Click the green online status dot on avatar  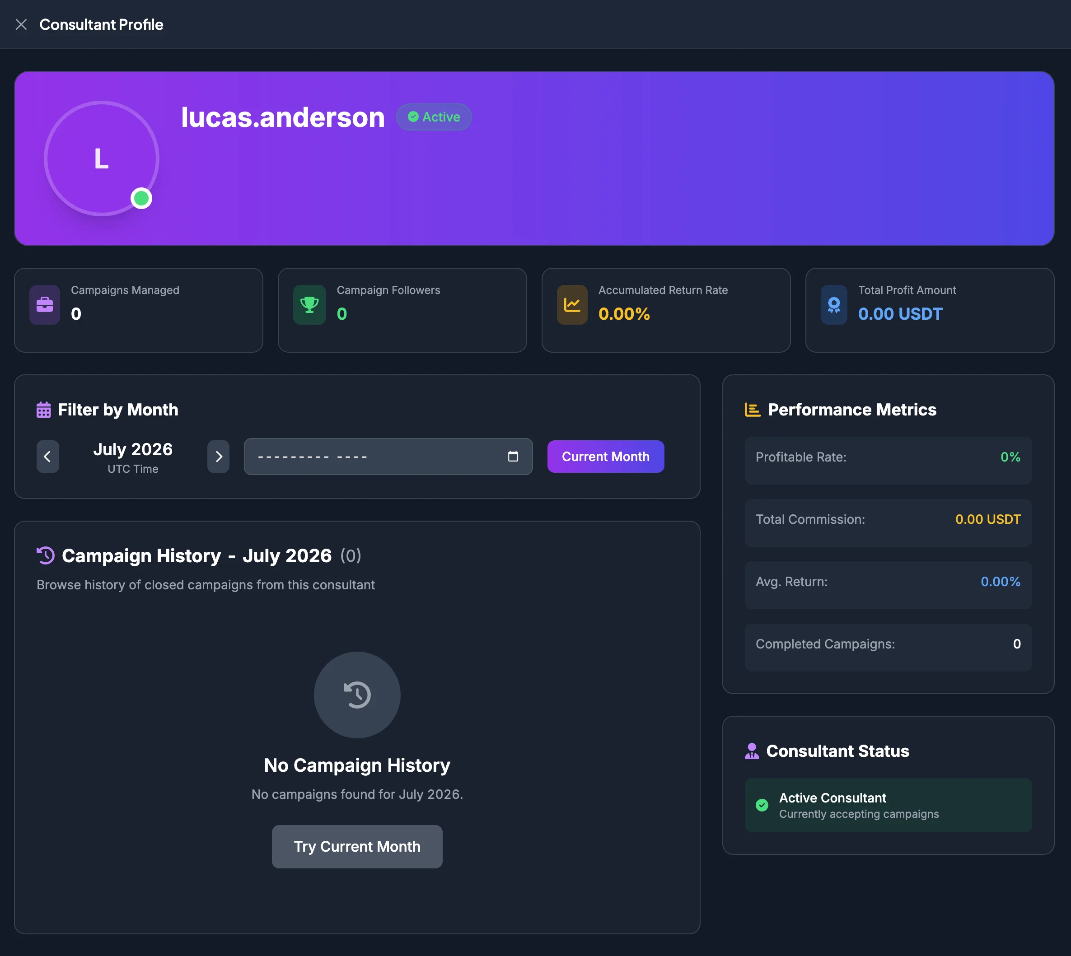[141, 198]
